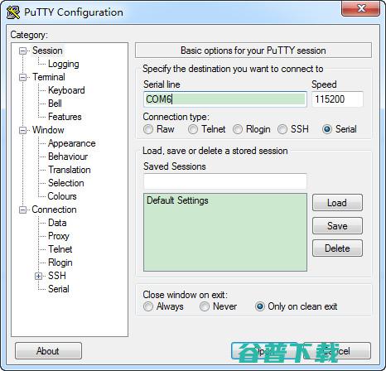Select the Raw connection type
This screenshot has width=386, height=371.
[148, 129]
